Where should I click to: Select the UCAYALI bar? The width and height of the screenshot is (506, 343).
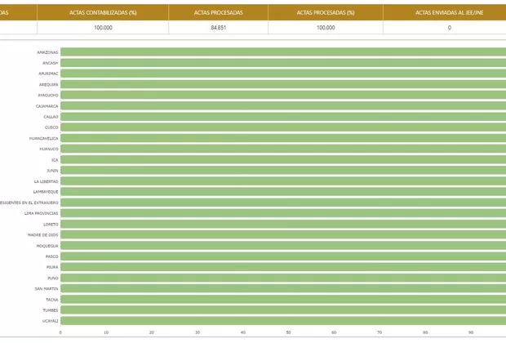point(282,321)
